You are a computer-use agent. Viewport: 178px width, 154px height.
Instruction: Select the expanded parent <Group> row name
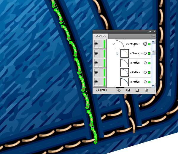(x=132, y=44)
